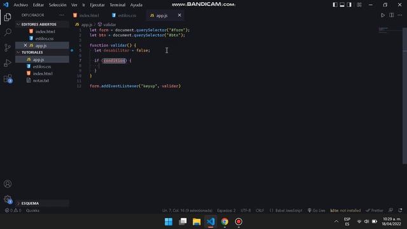Split the editor to the right
This screenshot has height=229, width=407.
[392, 15]
